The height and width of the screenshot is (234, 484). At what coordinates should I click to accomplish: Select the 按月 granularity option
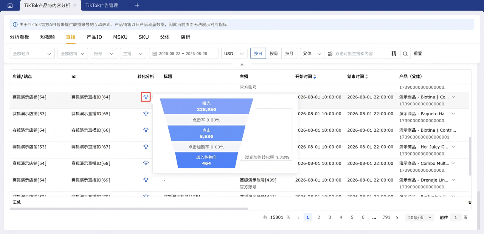pyautogui.click(x=289, y=54)
